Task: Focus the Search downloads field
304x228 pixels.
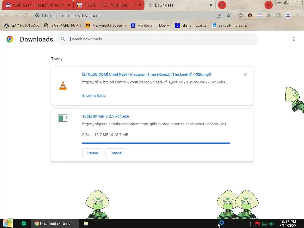Action: 158,39
